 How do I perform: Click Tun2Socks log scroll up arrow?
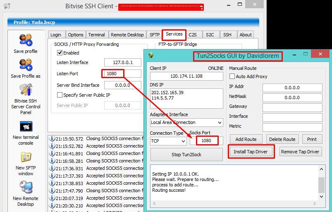click(321, 169)
